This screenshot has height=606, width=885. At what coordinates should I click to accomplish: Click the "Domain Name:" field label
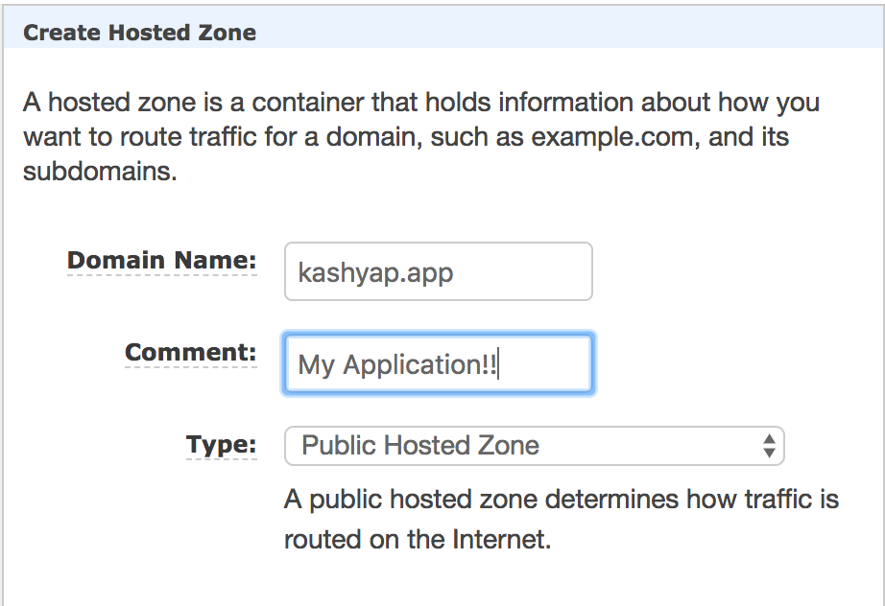(162, 260)
